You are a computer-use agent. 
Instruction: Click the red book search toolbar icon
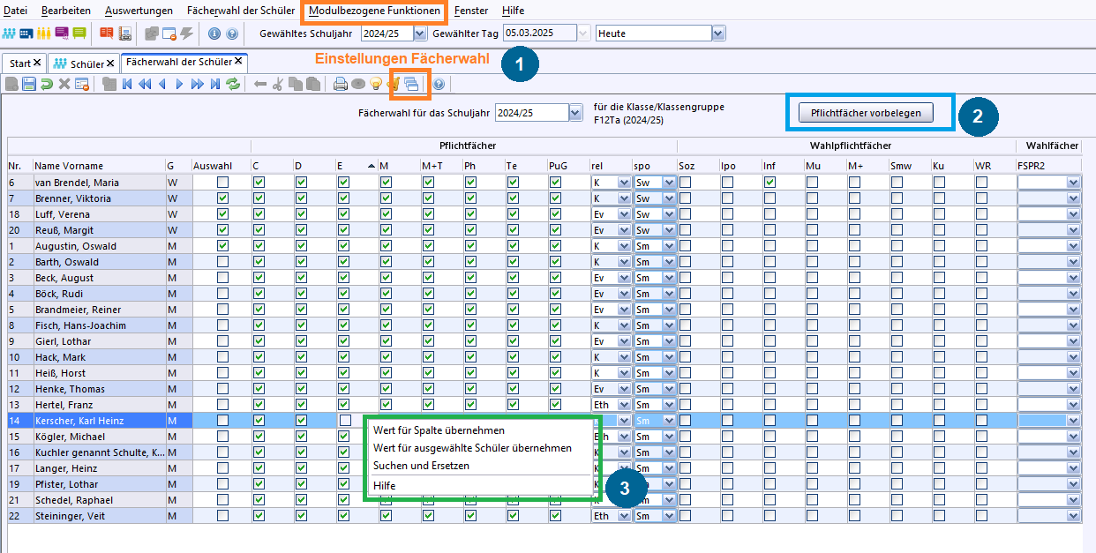click(x=107, y=34)
